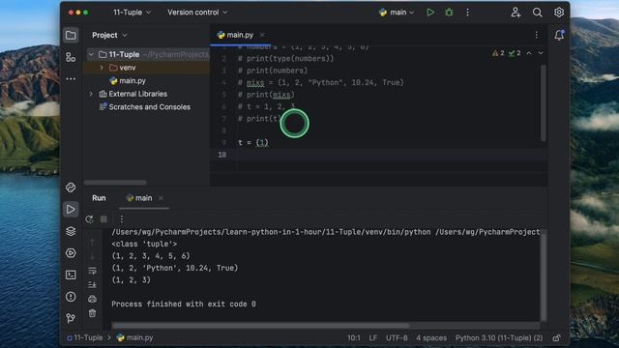Viewport: 619px width, 348px height.
Task: Open Search Everywhere magnifier
Action: pyautogui.click(x=538, y=13)
